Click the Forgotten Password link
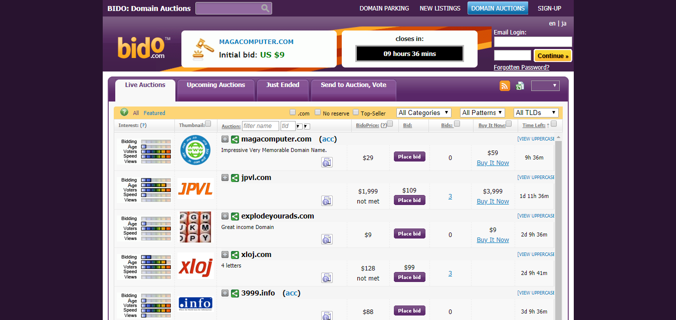 (521, 67)
